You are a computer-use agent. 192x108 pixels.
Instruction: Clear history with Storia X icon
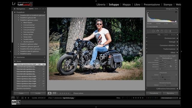(44, 61)
